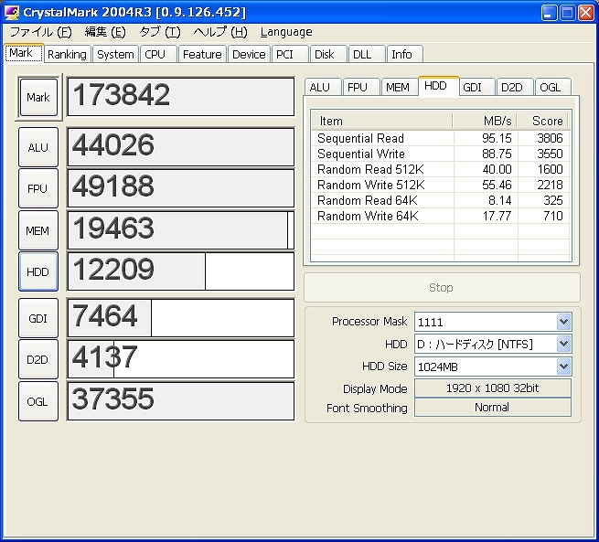The image size is (599, 542).
Task: Select the OGL results tab
Action: click(x=550, y=88)
